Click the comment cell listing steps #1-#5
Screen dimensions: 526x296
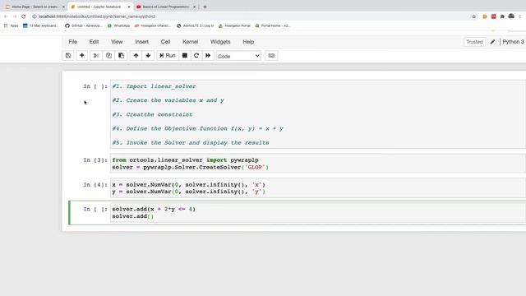tap(318, 114)
